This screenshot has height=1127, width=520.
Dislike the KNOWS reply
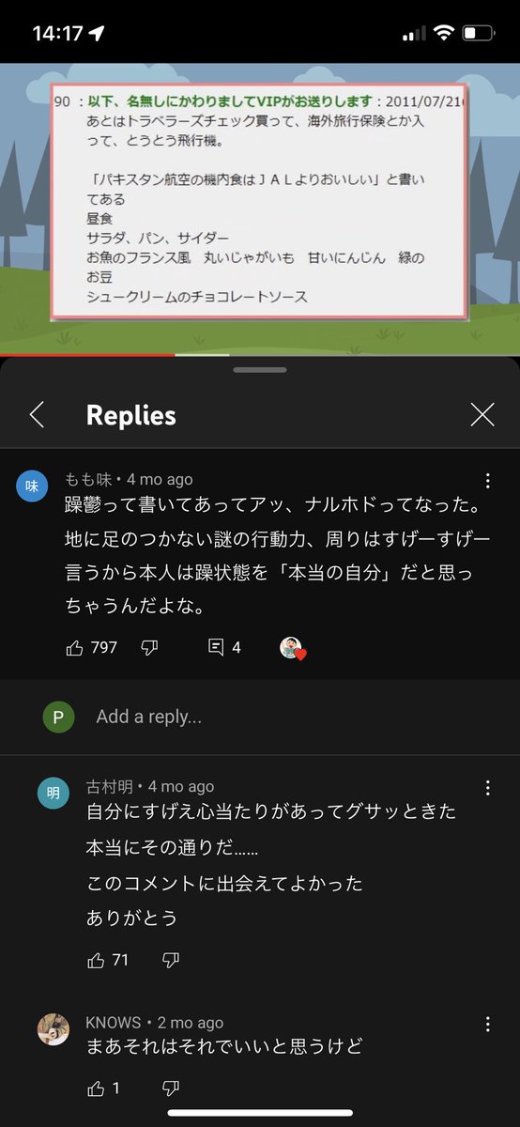[171, 1088]
